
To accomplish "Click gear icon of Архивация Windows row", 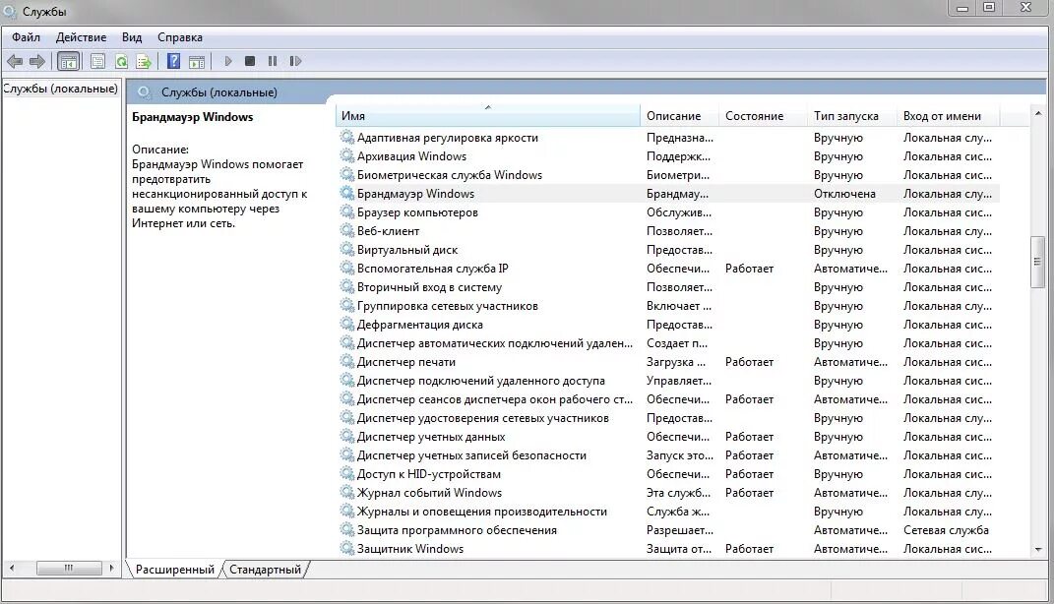I will pyautogui.click(x=346, y=155).
